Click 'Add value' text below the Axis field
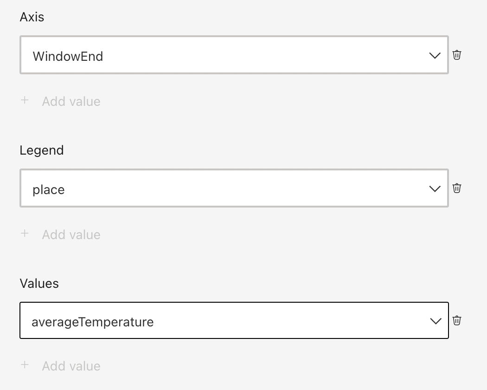This screenshot has height=390, width=487. pyautogui.click(x=71, y=101)
